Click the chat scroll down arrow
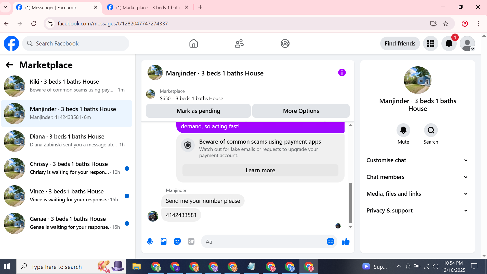This screenshot has width=487, height=274. point(350,227)
